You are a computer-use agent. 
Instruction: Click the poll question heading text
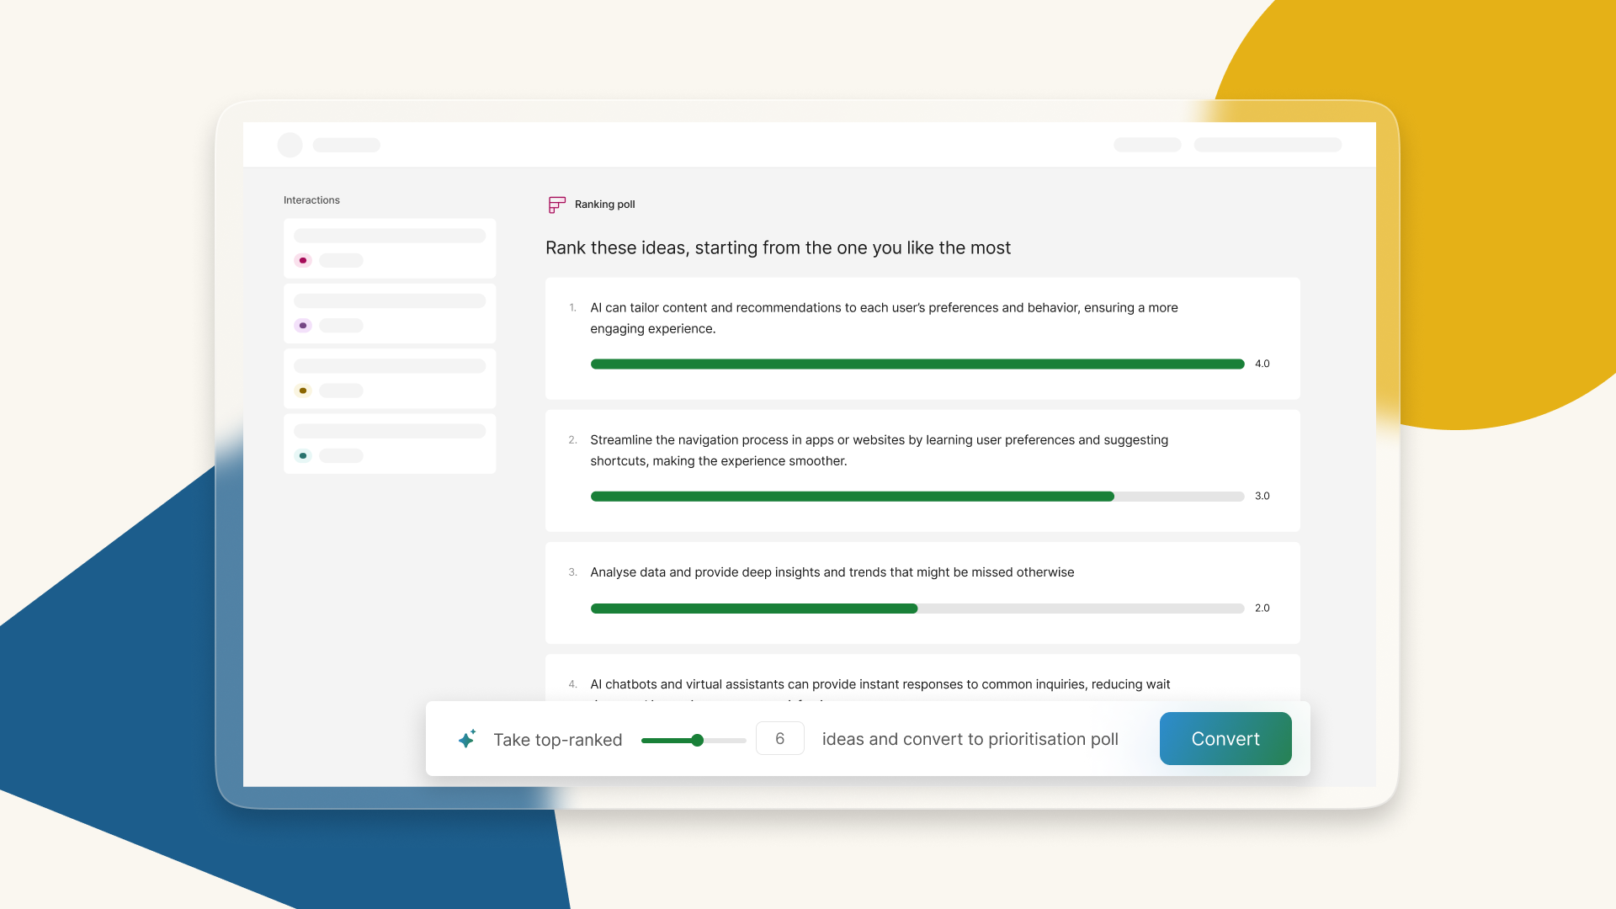[x=777, y=247]
